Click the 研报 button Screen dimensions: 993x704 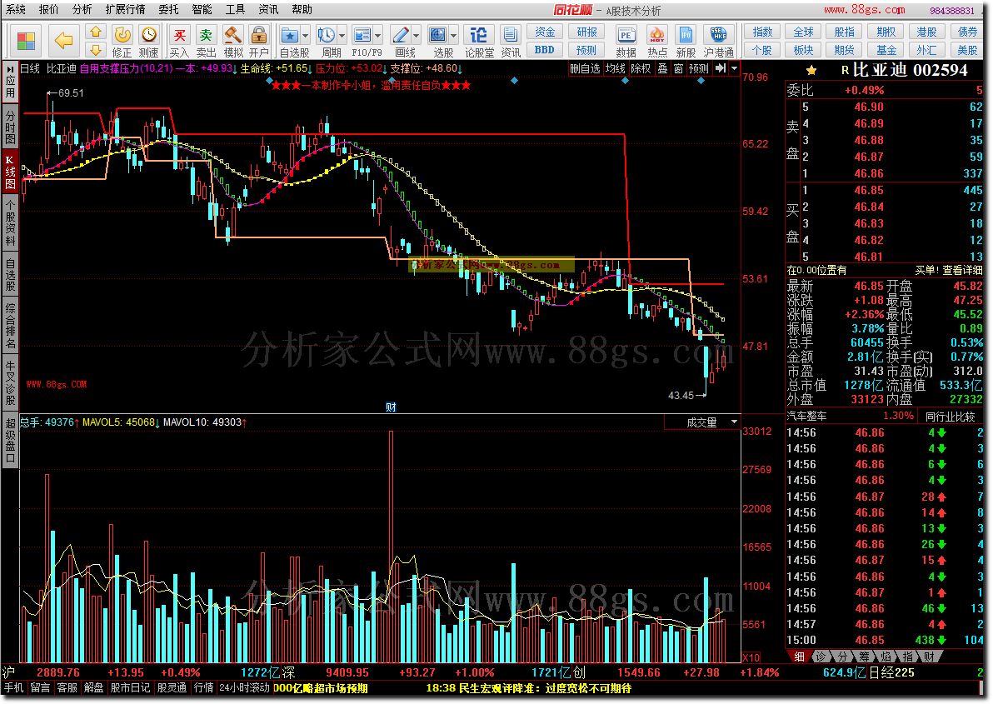[586, 32]
